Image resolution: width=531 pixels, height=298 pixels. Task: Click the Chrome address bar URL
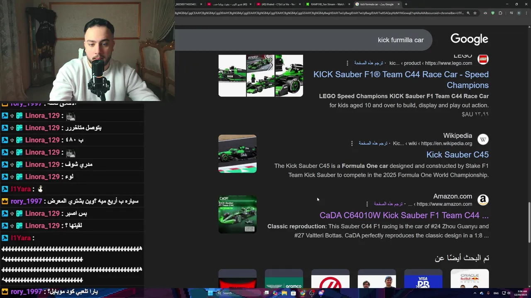tap(319, 13)
